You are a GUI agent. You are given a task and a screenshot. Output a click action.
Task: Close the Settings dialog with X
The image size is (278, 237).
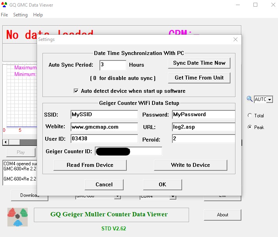[x=235, y=39]
